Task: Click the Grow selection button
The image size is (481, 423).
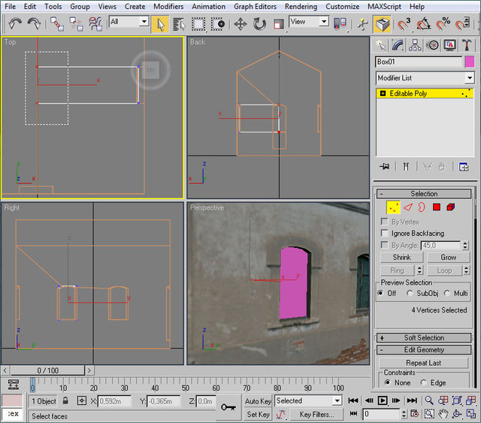Action: (448, 257)
